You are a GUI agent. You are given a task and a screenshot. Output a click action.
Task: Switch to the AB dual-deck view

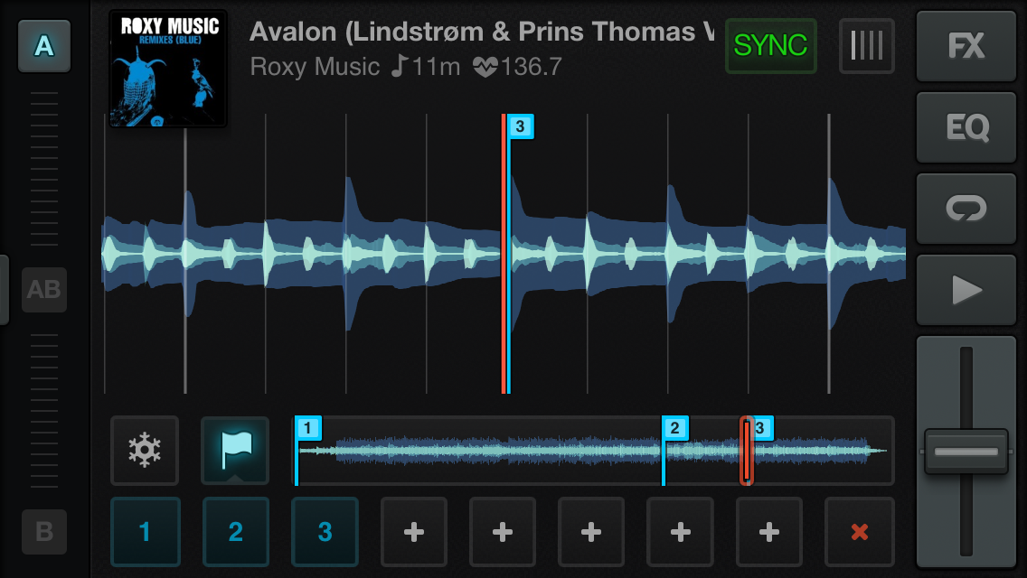44,289
